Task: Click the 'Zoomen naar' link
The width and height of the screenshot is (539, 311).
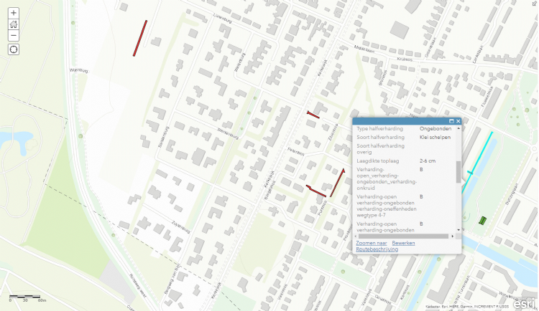Action: 371,243
